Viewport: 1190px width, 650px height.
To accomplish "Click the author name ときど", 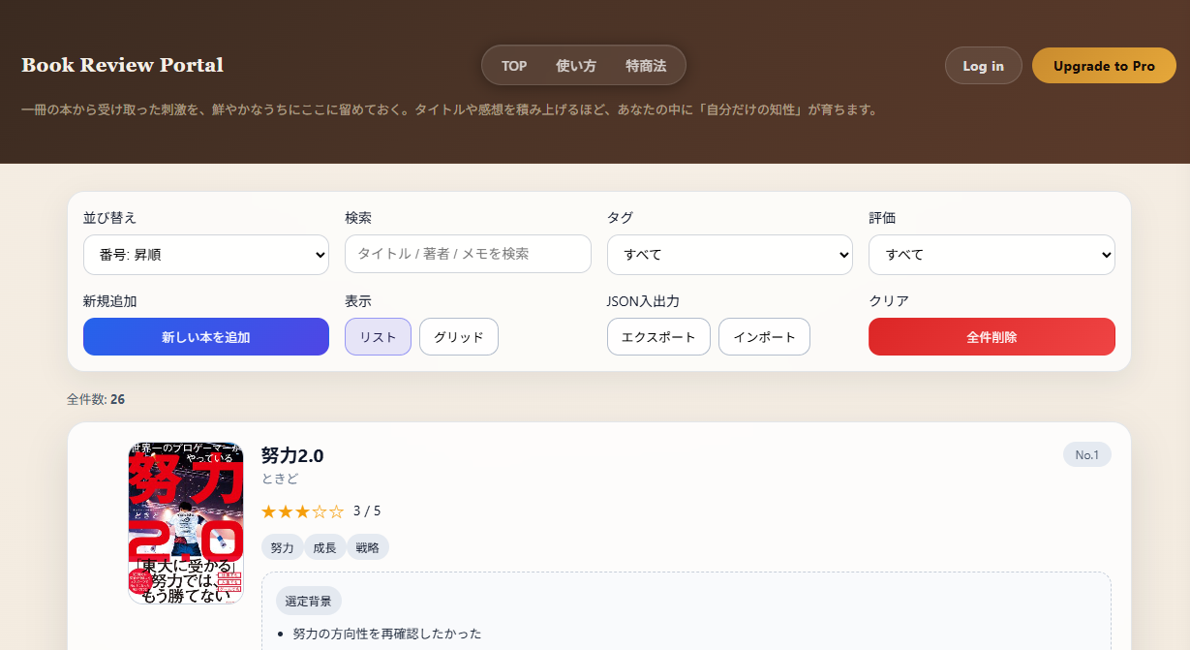I will (280, 479).
